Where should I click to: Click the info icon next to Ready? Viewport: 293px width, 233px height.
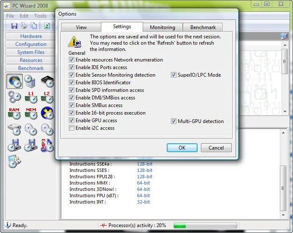(8, 225)
